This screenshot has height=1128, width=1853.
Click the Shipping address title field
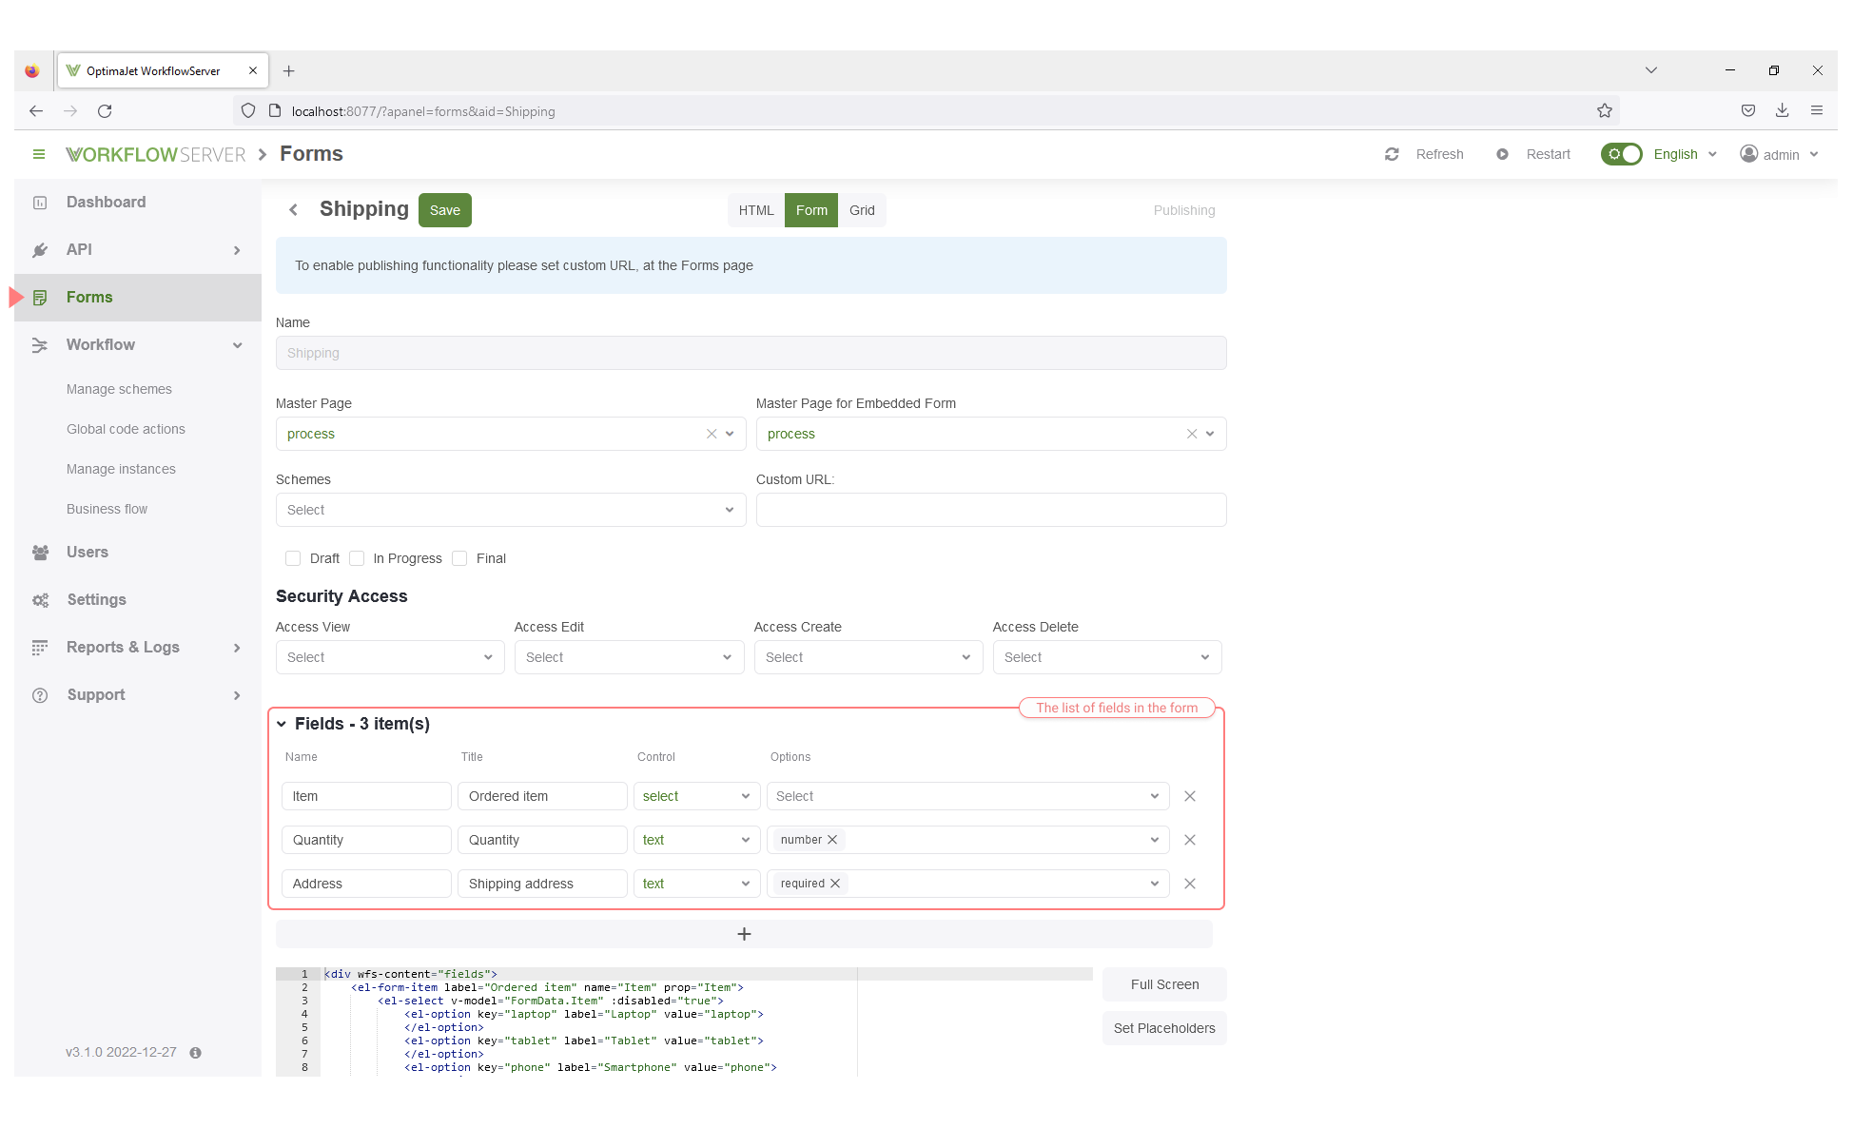tap(542, 884)
